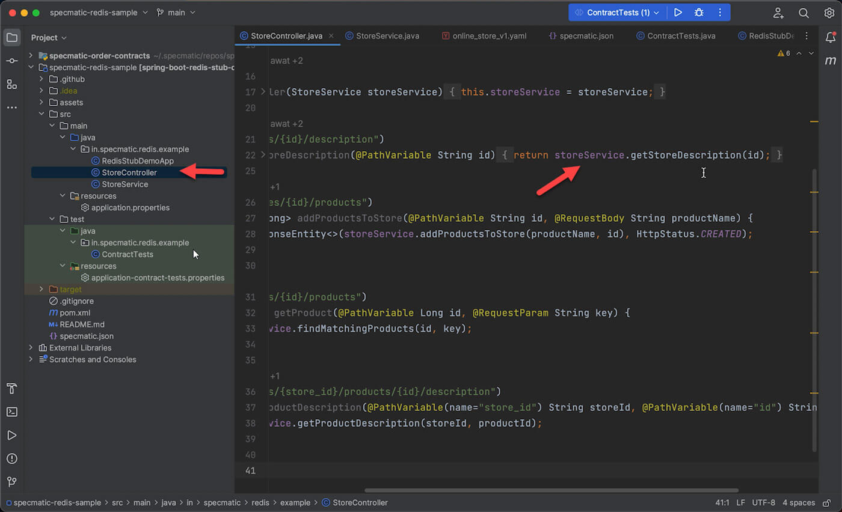Open the Commit tool window
This screenshot has width=842, height=512.
pyautogui.click(x=12, y=61)
